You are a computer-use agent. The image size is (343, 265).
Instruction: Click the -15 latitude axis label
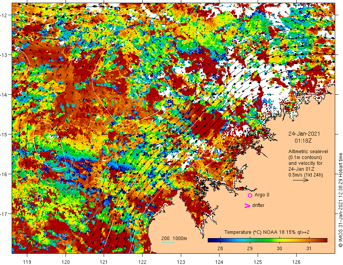[4, 134]
